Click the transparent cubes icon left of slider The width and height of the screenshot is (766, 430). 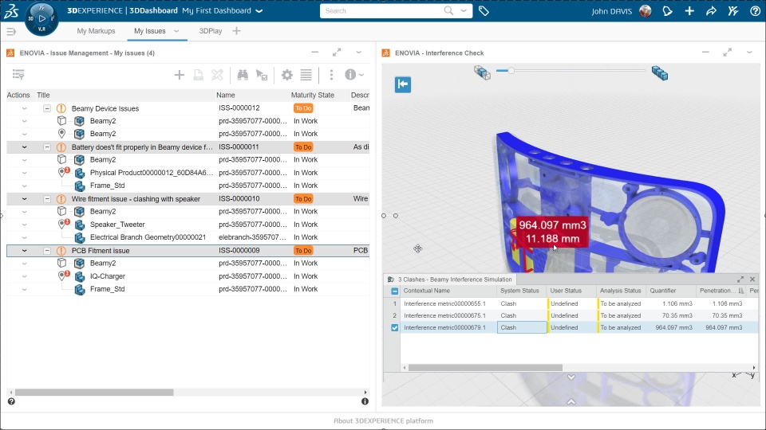482,72
